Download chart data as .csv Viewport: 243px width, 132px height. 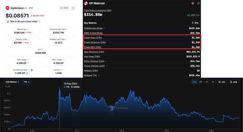click(x=222, y=82)
